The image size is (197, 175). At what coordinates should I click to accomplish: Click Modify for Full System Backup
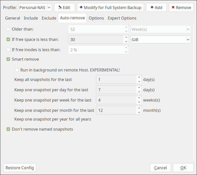coord(110,8)
